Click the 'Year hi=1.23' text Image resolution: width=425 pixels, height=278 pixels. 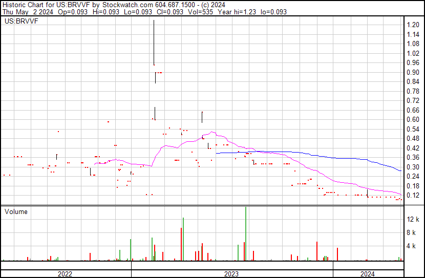pos(237,12)
